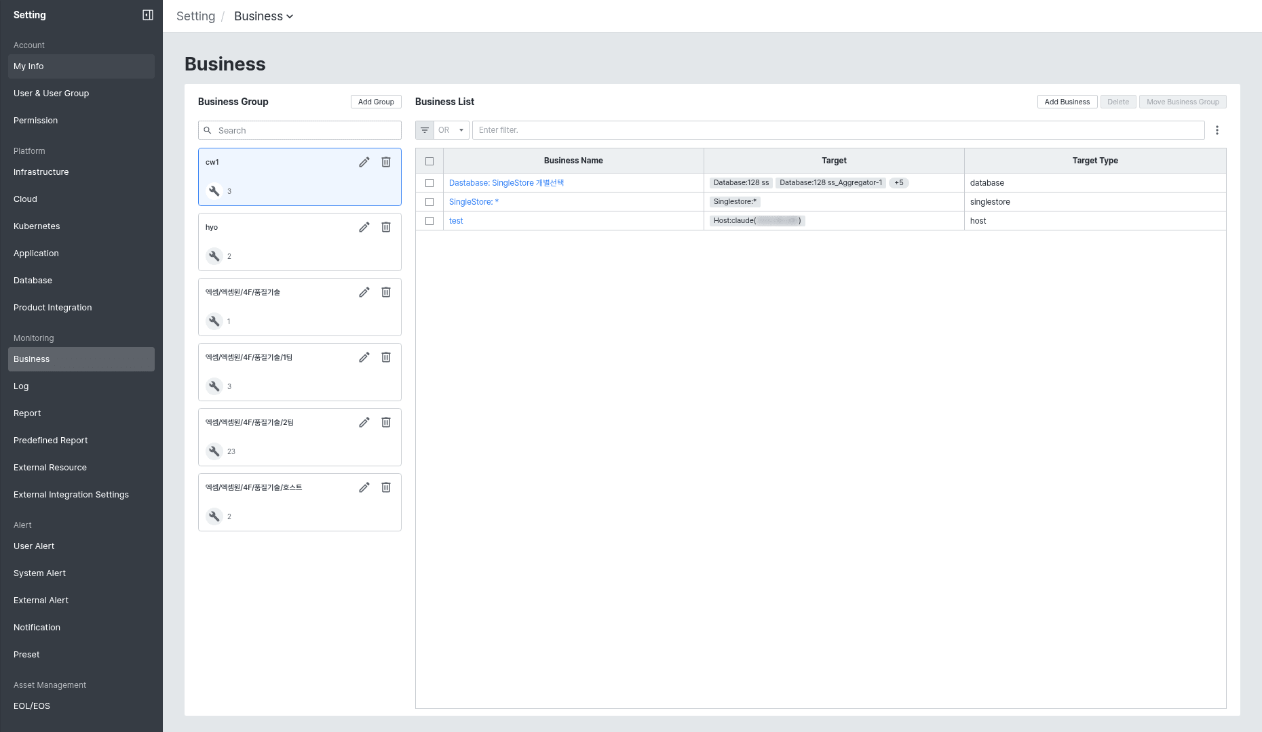Tick the select-all checkbox in table header
Screen dimensions: 1262x732
pos(429,161)
